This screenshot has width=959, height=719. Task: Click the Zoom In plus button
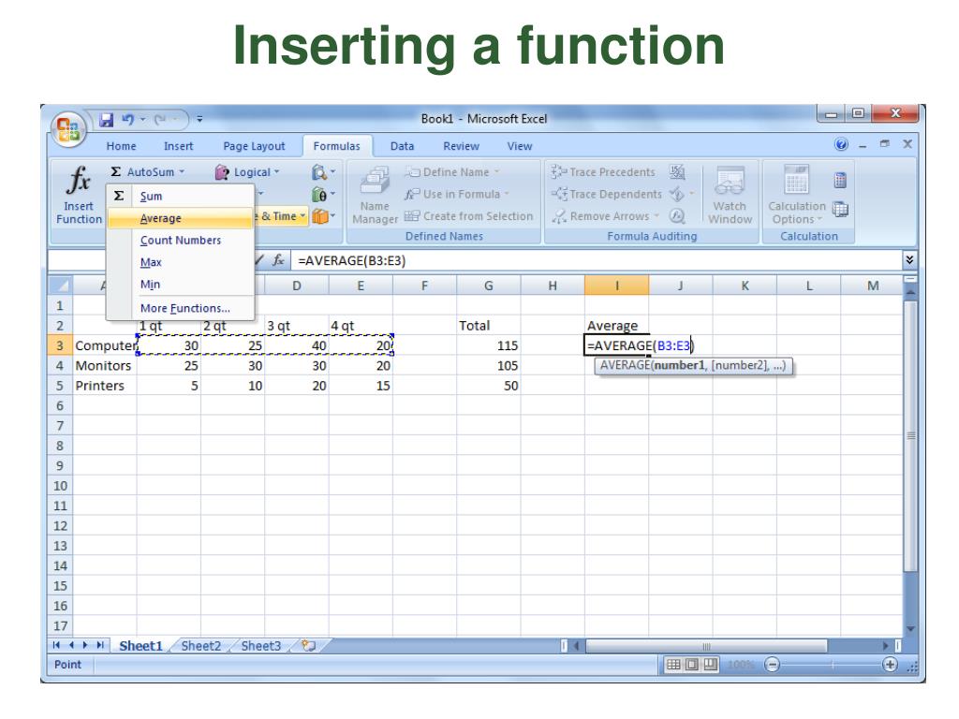coord(890,665)
